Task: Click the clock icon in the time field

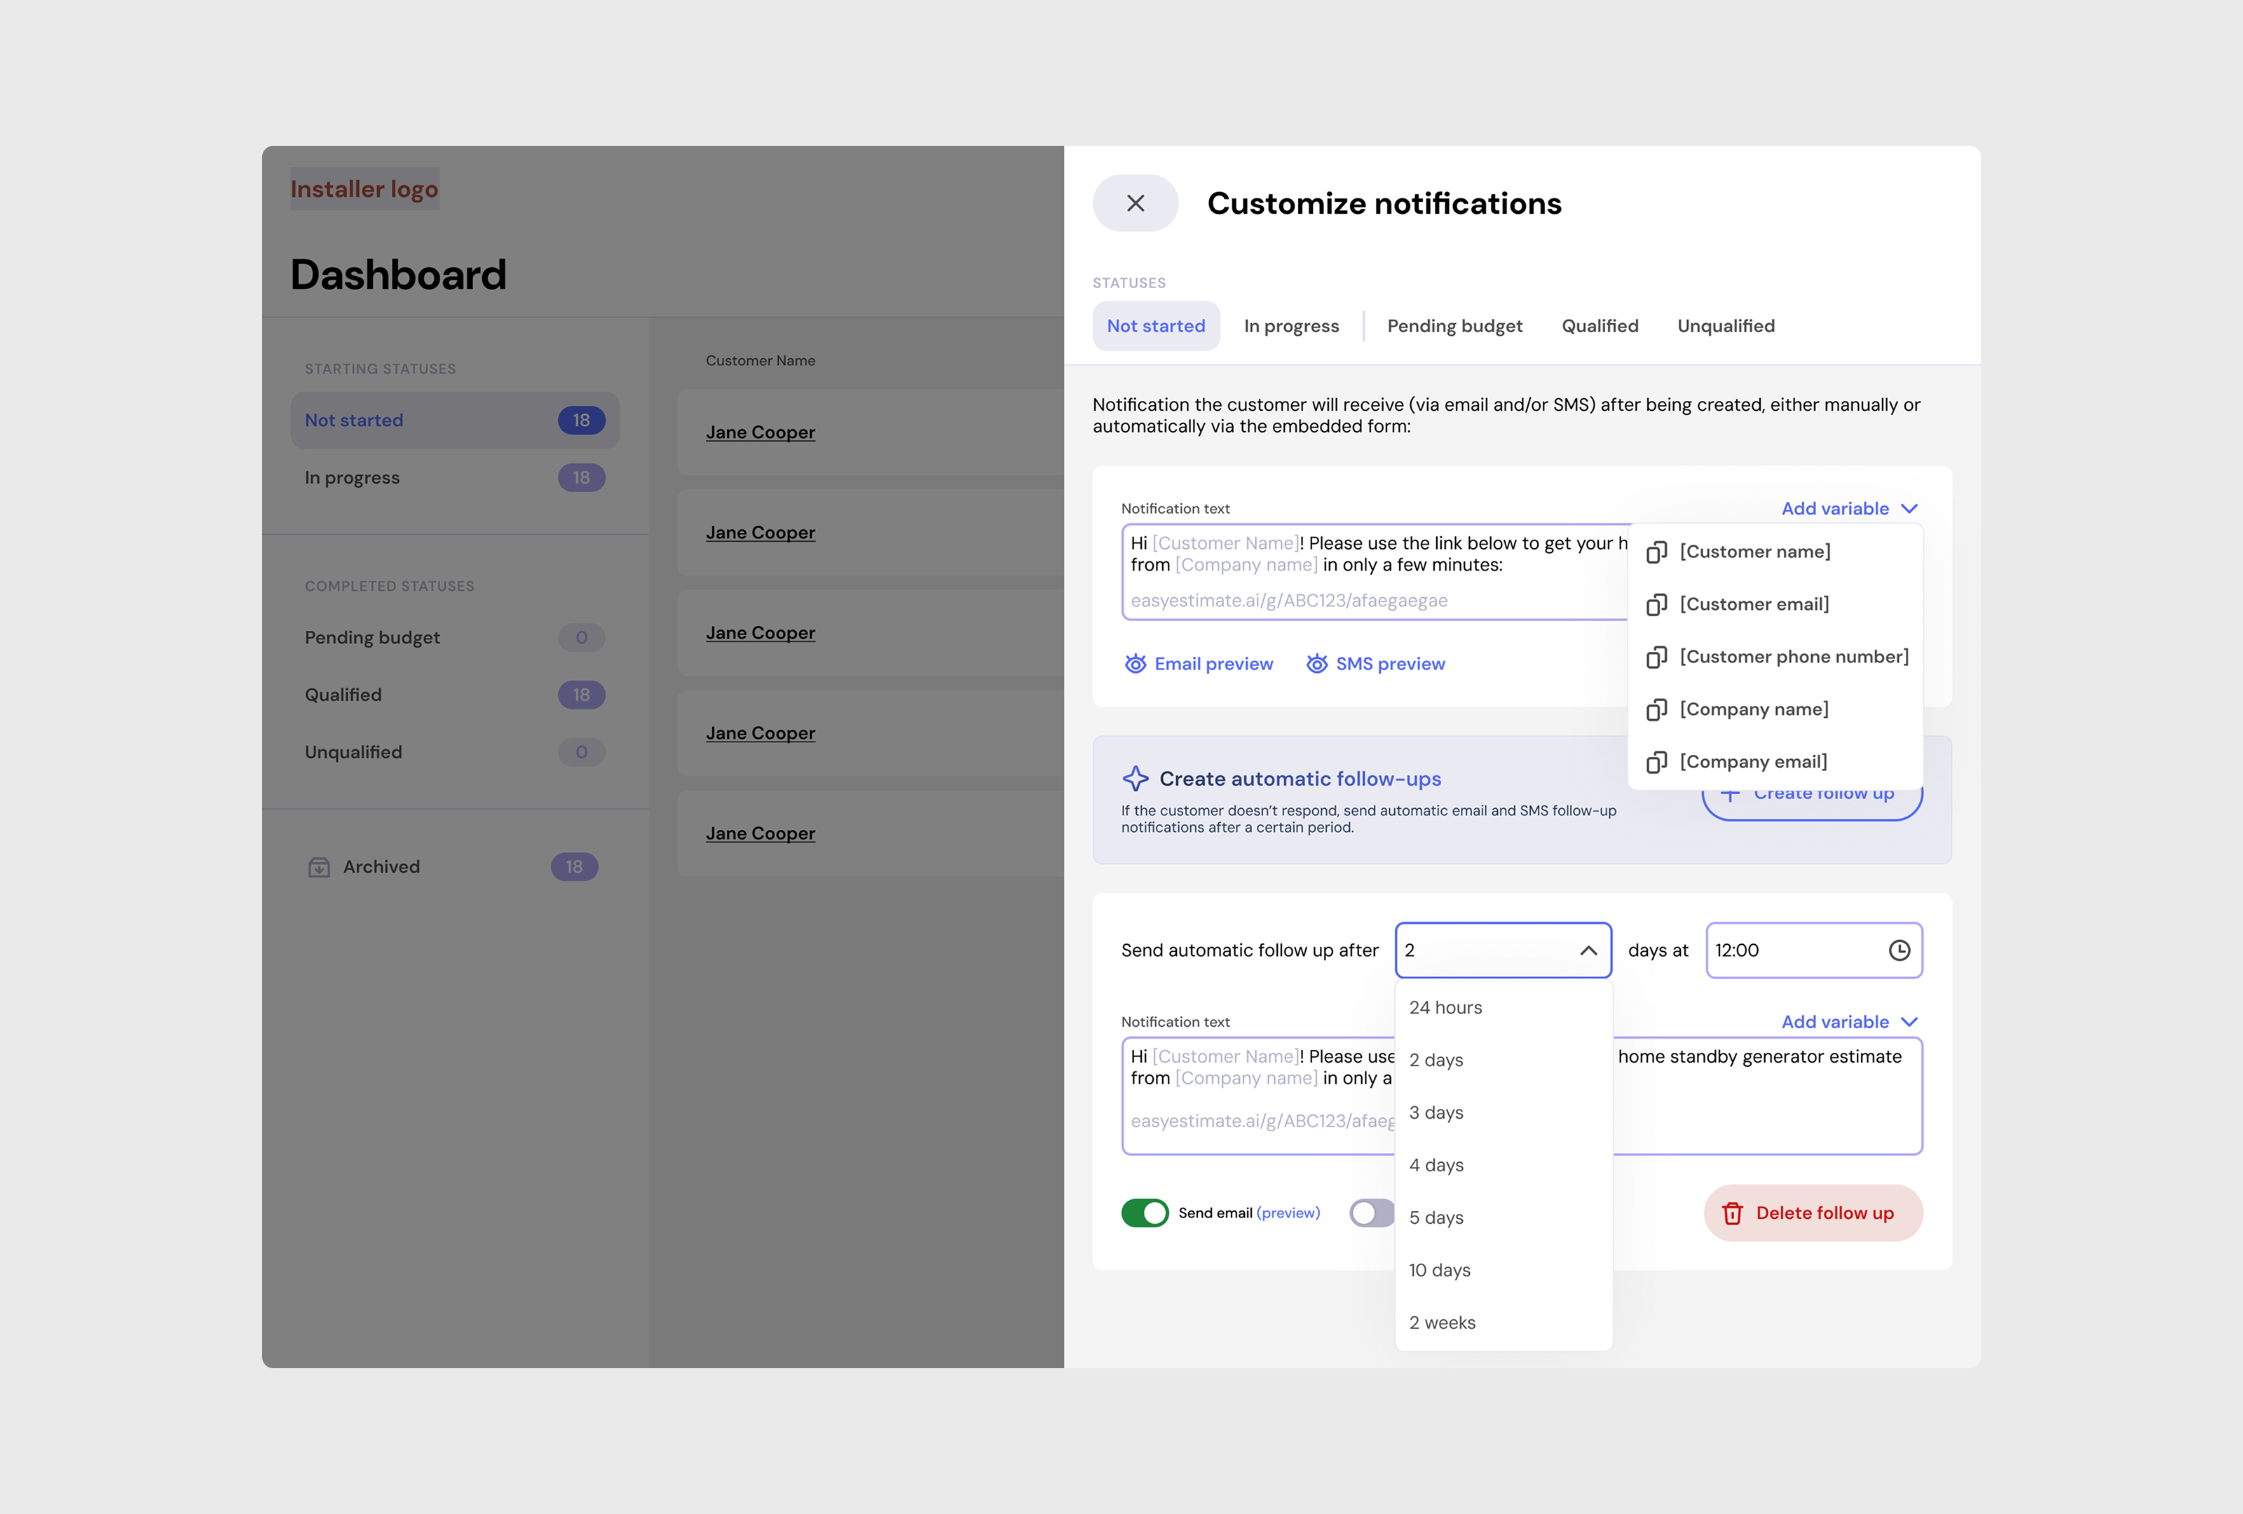Action: [x=1898, y=950]
